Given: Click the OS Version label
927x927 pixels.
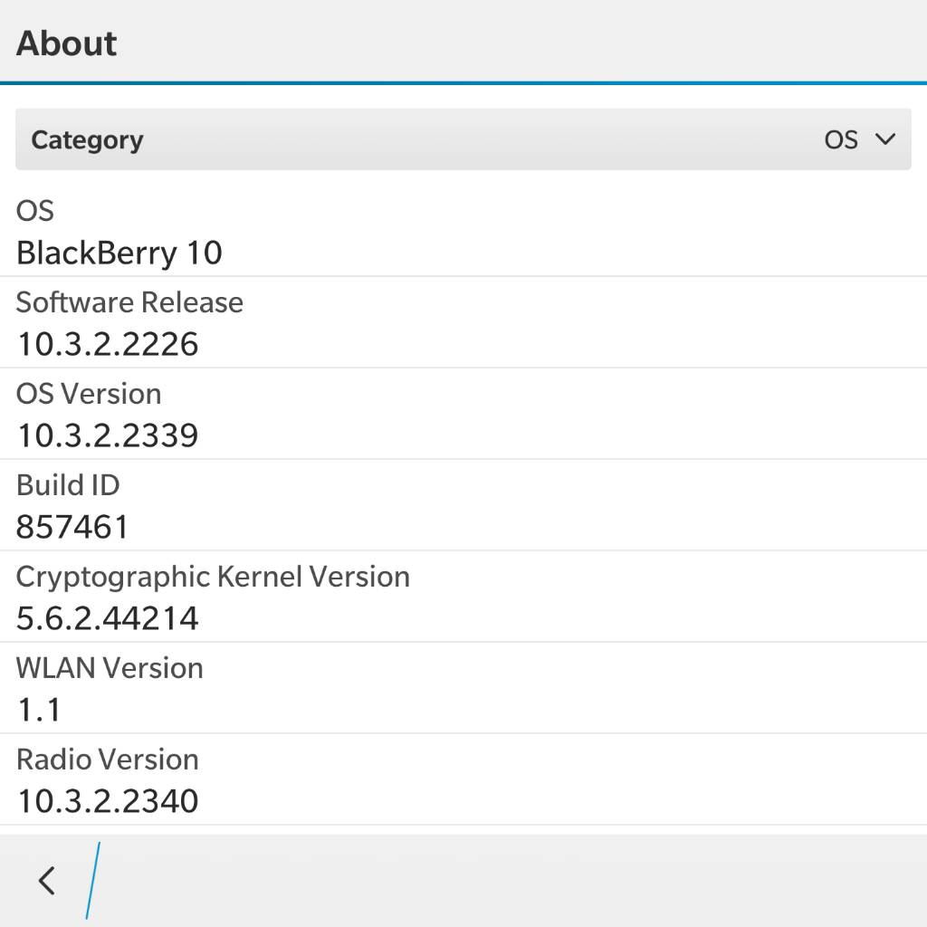Looking at the screenshot, I should 89,394.
